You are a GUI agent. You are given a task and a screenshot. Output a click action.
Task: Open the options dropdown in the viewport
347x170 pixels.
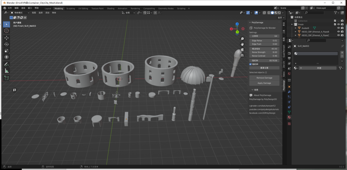281,18
